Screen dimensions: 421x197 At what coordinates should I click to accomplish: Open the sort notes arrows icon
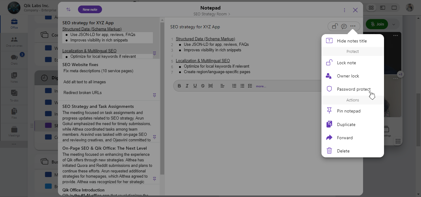pos(68,10)
